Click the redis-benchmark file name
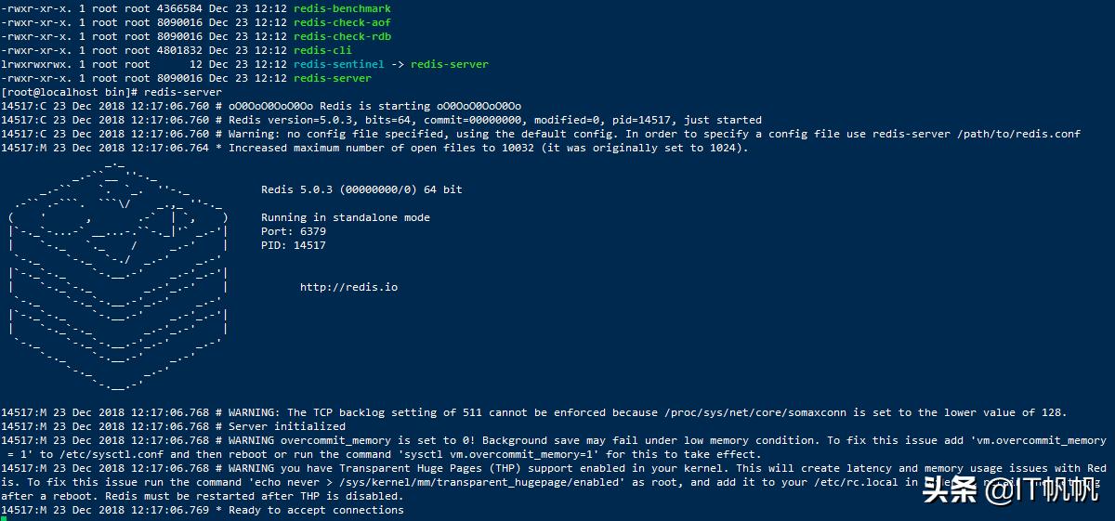Screen dimensions: 1115x521 click(341, 8)
